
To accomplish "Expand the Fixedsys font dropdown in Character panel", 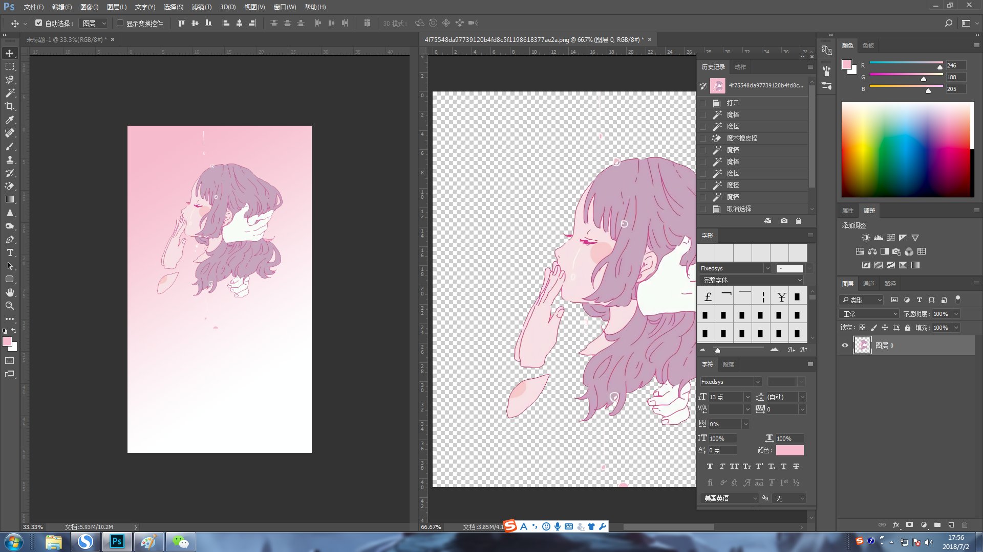I will click(757, 382).
